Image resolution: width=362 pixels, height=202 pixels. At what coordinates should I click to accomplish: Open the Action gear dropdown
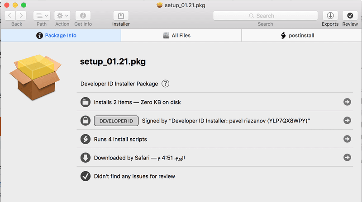[62, 15]
